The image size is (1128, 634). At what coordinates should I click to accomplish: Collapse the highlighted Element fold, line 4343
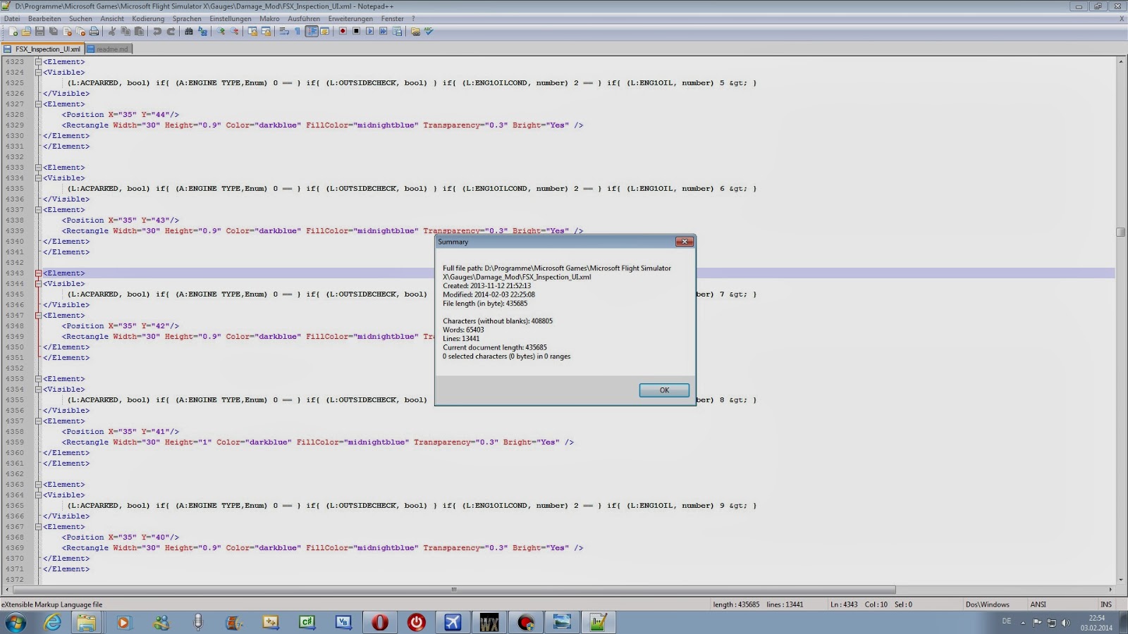pos(39,273)
